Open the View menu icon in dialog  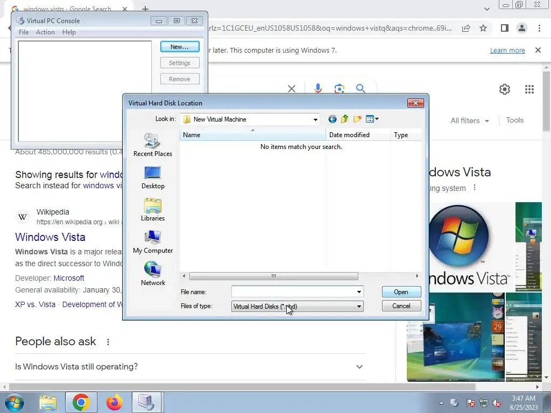tap(372, 119)
